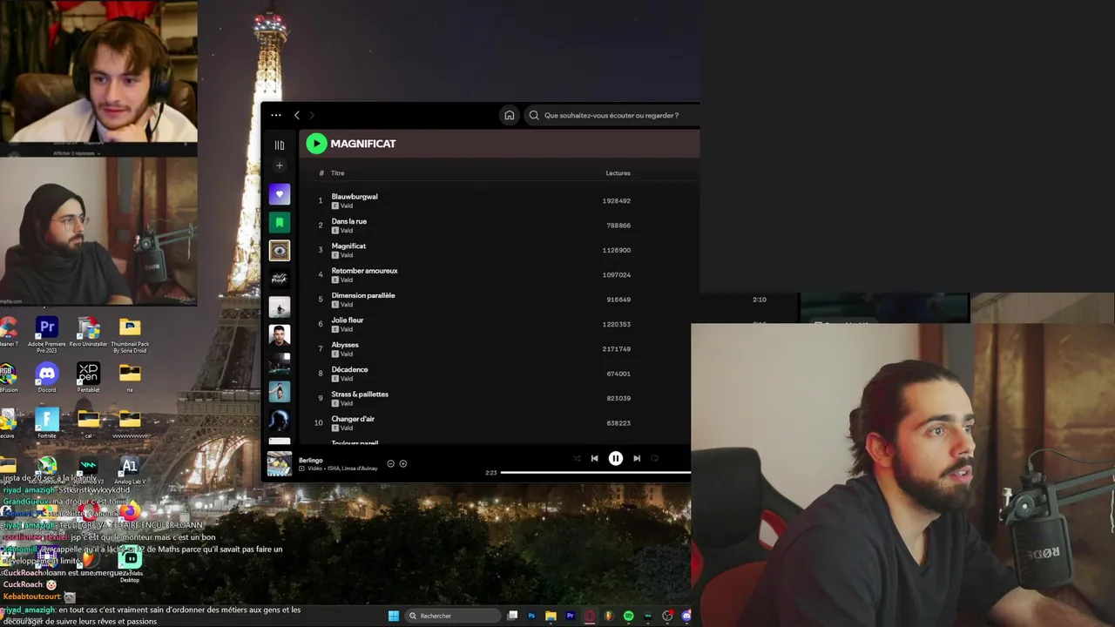The height and width of the screenshot is (627, 1115).
Task: Toggle repeat in the Spotify player
Action: [655, 458]
